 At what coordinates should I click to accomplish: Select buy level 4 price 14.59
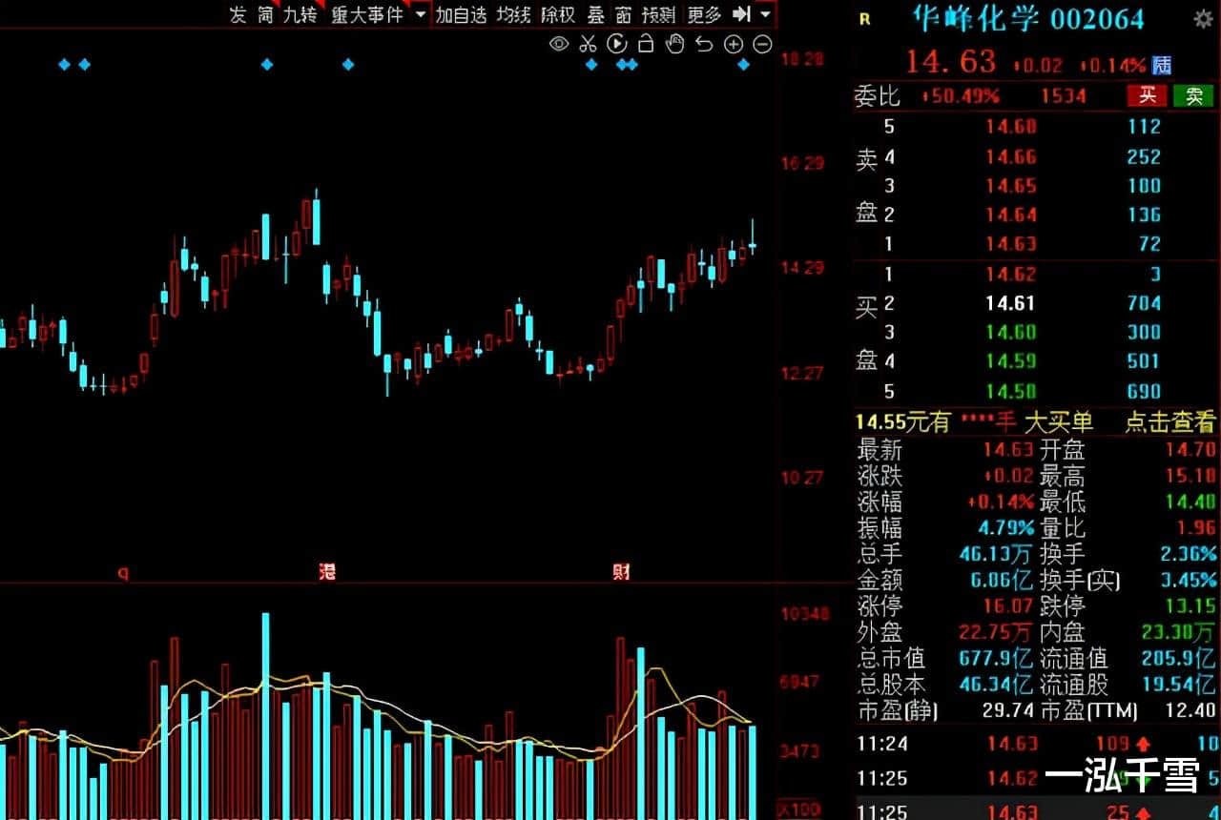[1011, 361]
